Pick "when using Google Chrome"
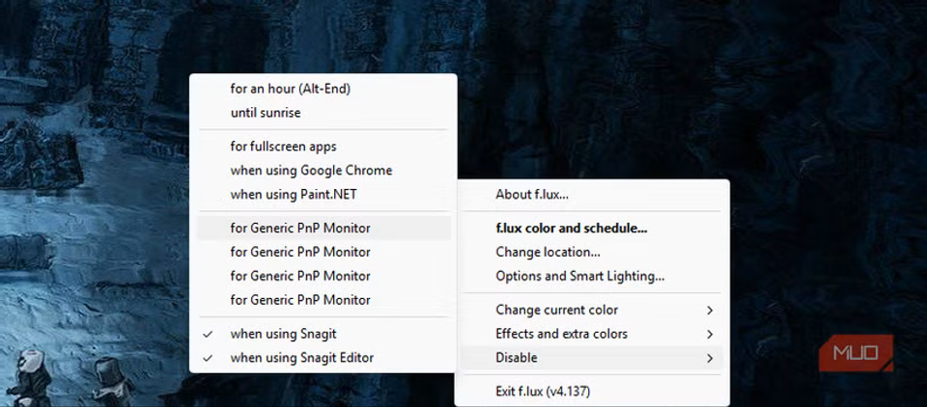The image size is (927, 407). click(311, 171)
